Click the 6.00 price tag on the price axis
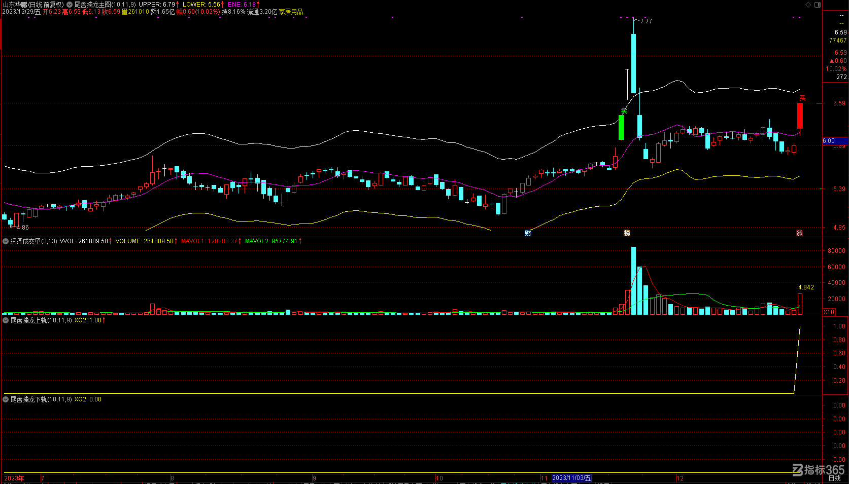Image resolution: width=849 pixels, height=484 pixels. [835, 141]
